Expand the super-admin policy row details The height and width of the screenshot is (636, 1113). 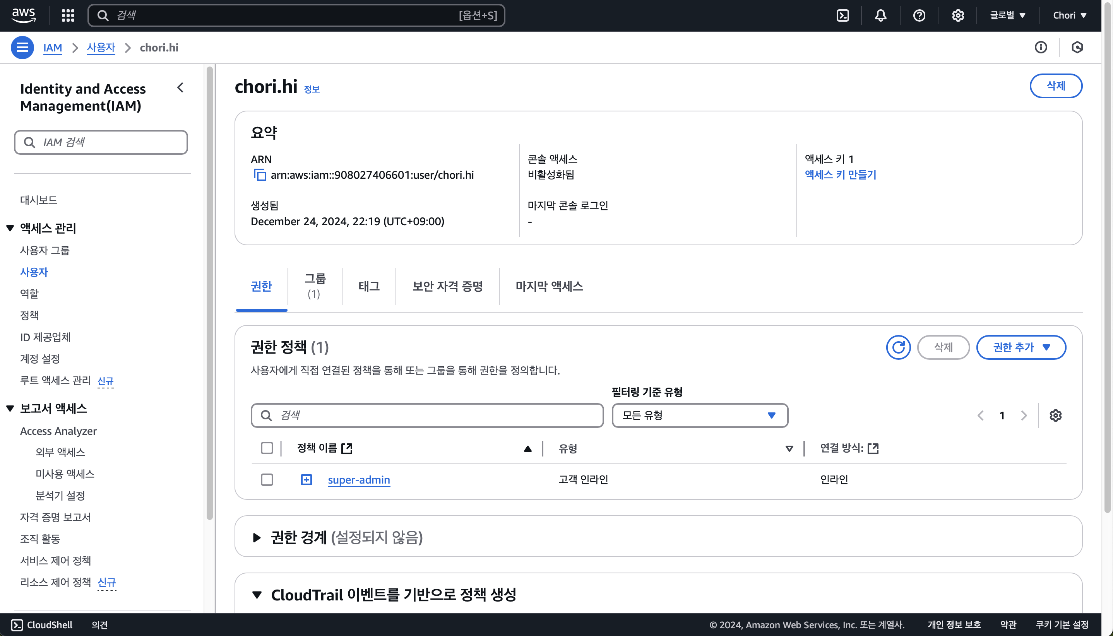click(x=307, y=480)
